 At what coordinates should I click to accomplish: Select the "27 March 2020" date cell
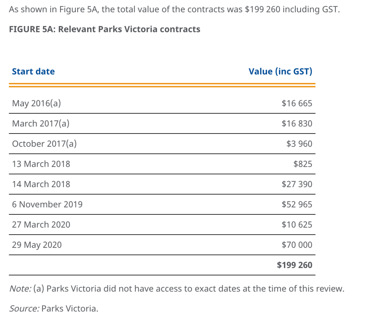point(41,224)
